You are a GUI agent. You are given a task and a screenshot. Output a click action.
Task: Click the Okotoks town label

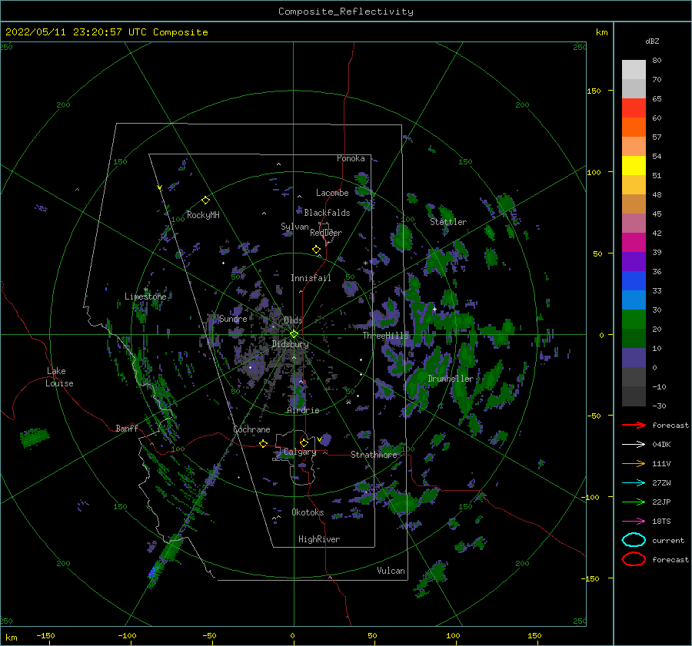click(x=308, y=512)
